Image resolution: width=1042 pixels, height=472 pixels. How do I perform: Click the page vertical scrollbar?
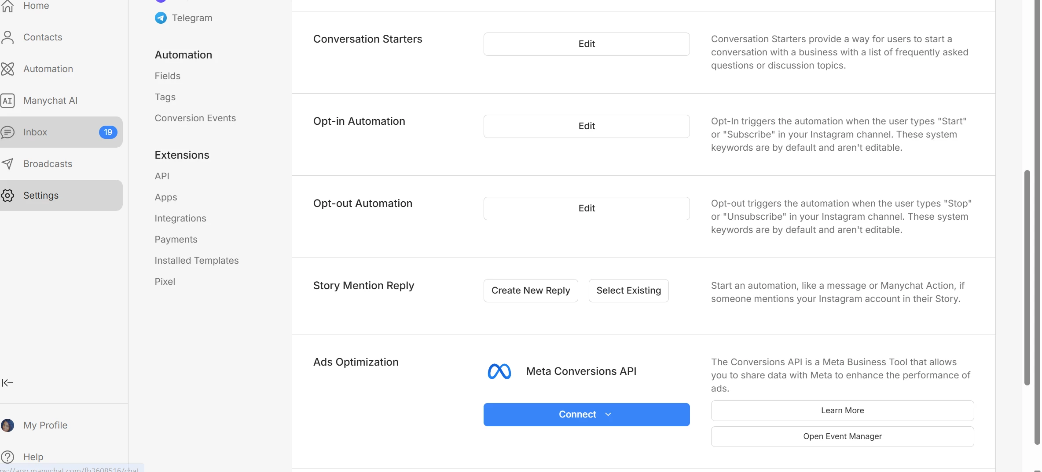pyautogui.click(x=1027, y=277)
